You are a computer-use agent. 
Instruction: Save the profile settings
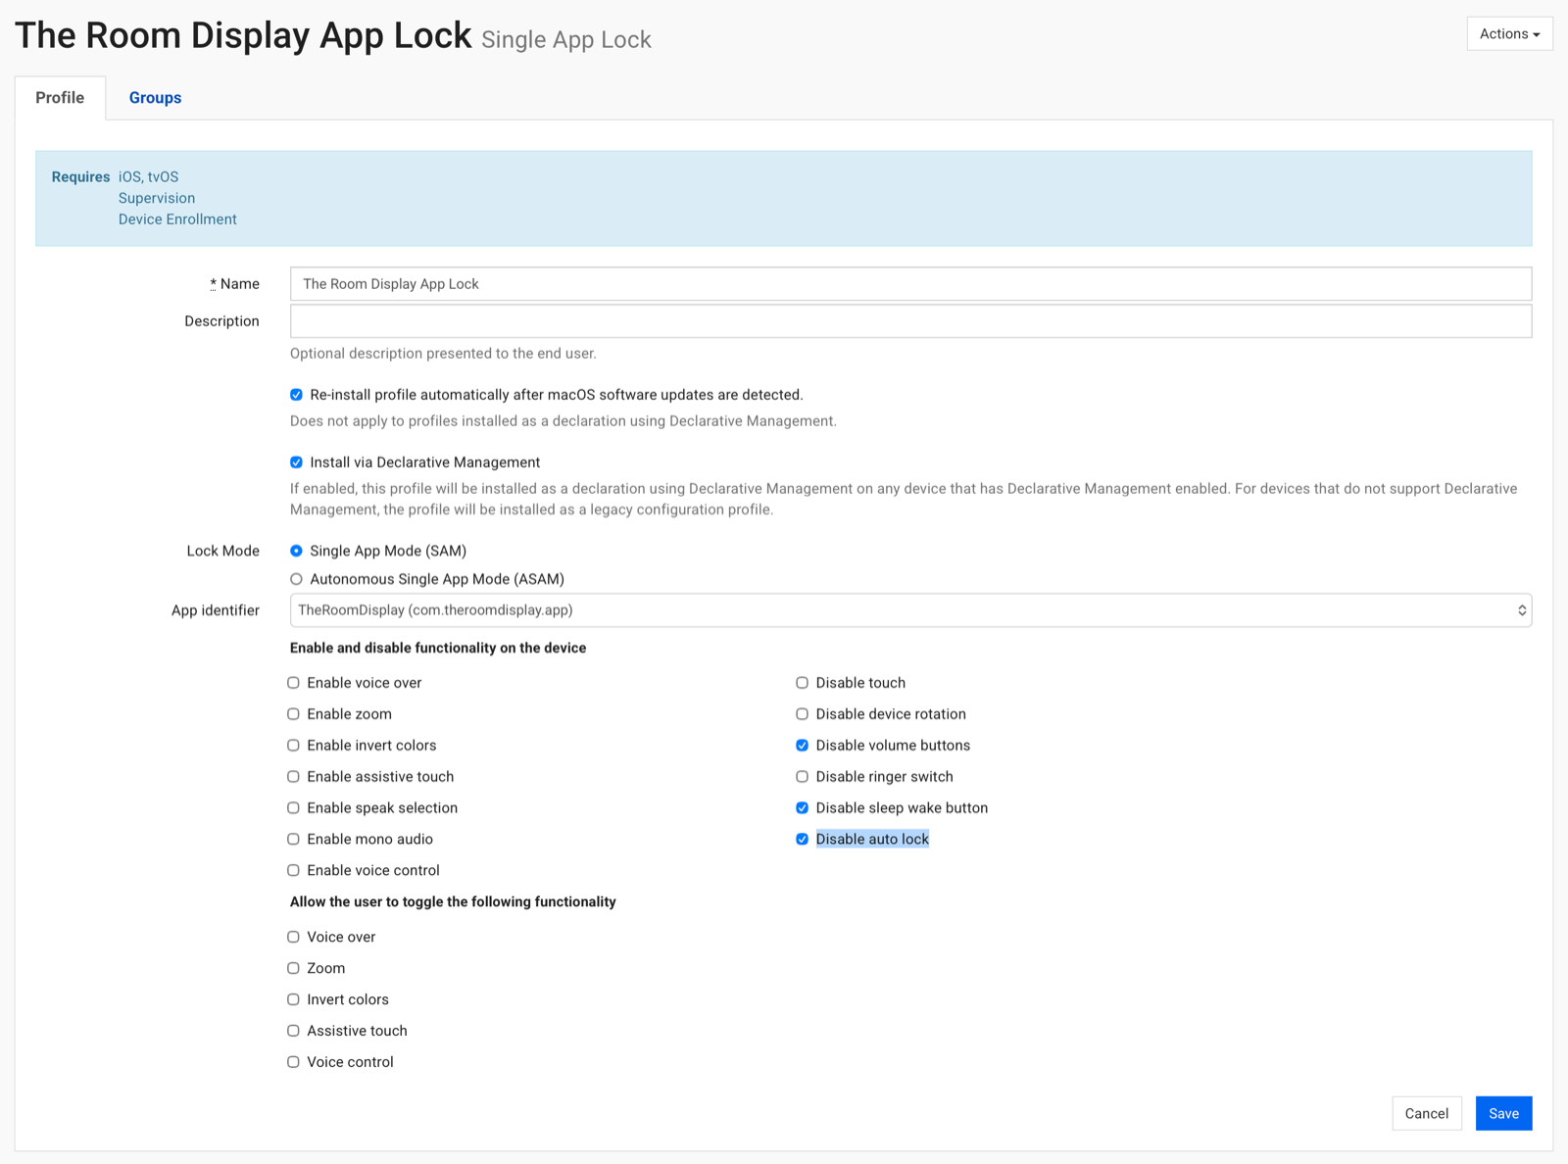(1503, 1114)
